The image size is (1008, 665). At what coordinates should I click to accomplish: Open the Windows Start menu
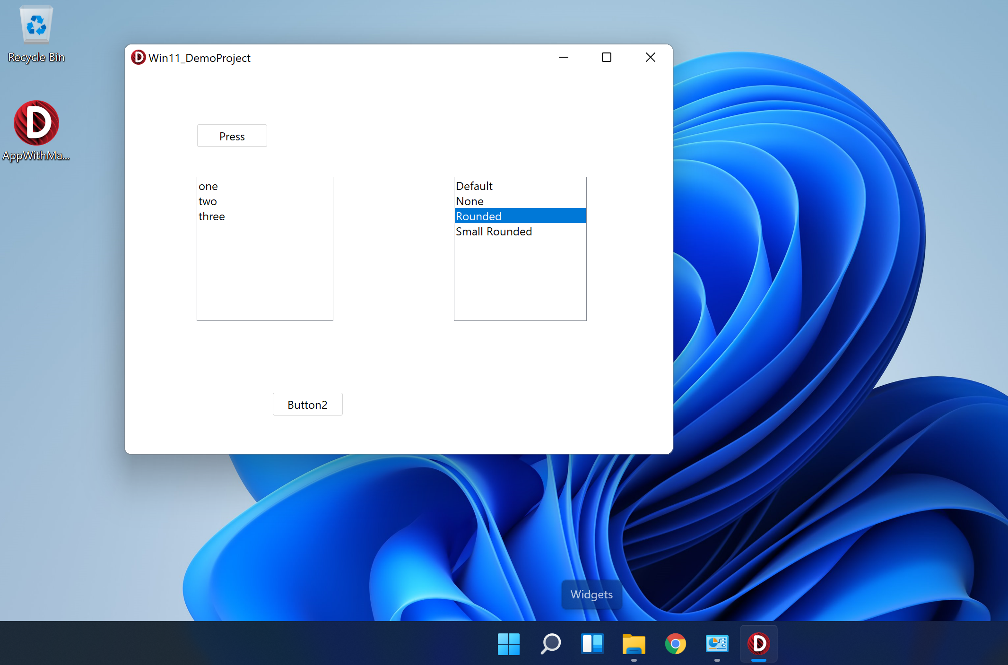(509, 644)
